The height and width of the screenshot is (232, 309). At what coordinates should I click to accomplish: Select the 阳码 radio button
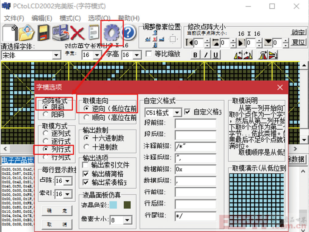click(46, 114)
